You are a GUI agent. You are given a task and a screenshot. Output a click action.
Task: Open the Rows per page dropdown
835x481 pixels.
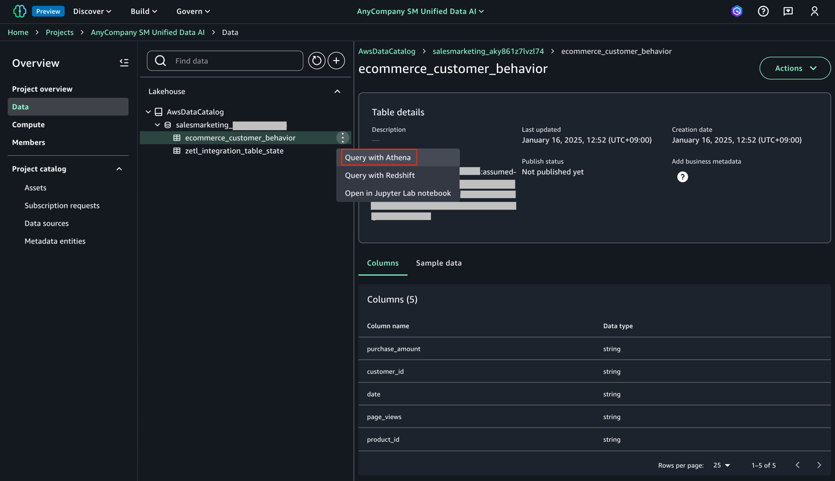point(722,465)
